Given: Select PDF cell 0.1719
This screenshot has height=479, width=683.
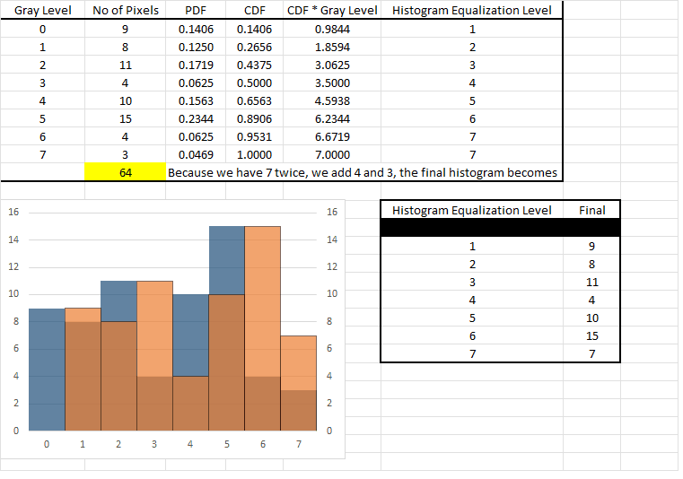Looking at the screenshot, I should tap(196, 65).
